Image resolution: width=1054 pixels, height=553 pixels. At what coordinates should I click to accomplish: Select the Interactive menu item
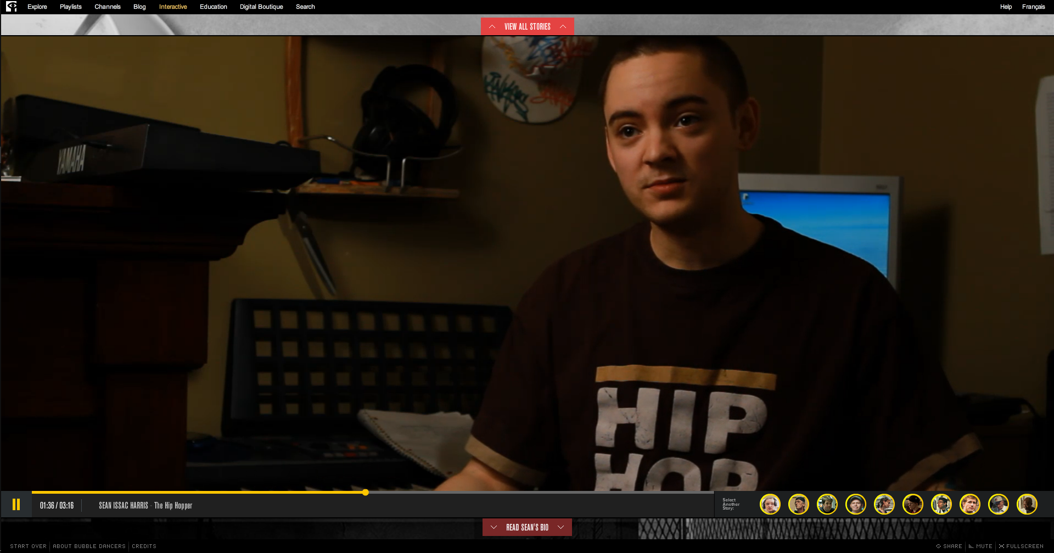(x=173, y=7)
